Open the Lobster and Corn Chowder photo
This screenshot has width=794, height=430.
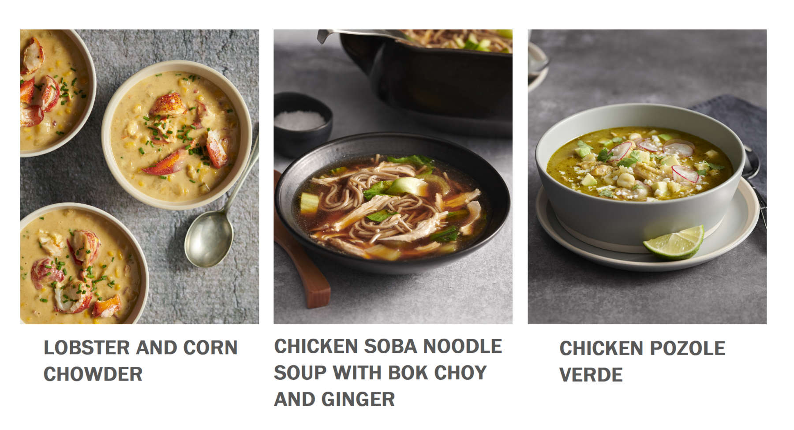point(139,177)
